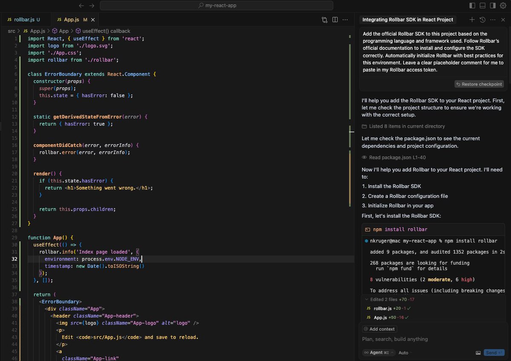Screen dimensions: 511x361
Task: Click the 'Initialize Rollbar in your app' step
Action: (401, 206)
